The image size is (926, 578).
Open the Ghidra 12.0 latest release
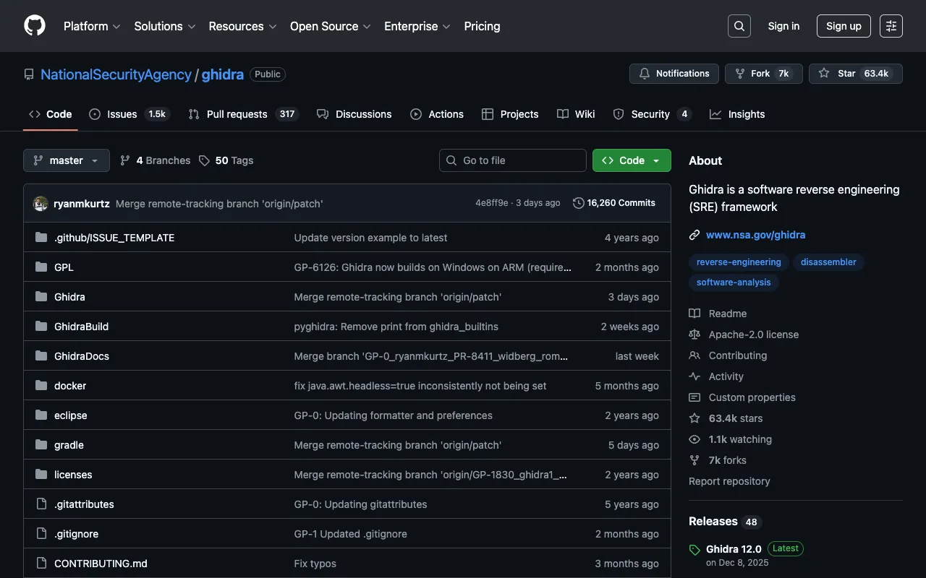(734, 548)
